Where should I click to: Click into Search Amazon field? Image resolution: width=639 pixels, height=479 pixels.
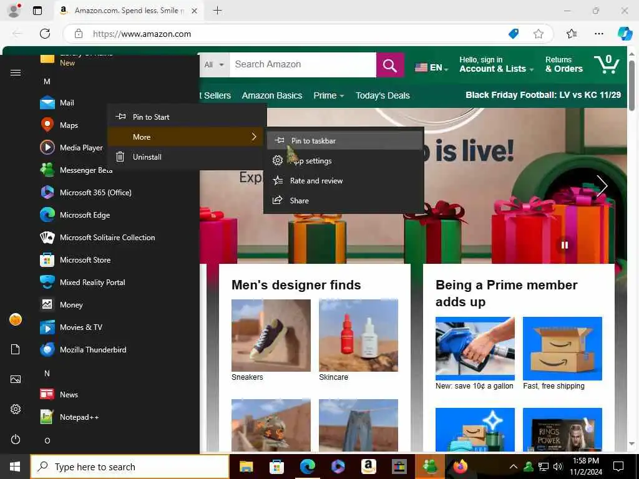[303, 65]
